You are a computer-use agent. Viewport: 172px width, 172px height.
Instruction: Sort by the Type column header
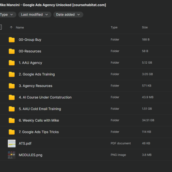(114, 28)
